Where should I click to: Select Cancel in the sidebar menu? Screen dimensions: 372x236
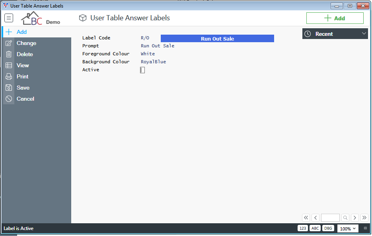pyautogui.click(x=37, y=99)
